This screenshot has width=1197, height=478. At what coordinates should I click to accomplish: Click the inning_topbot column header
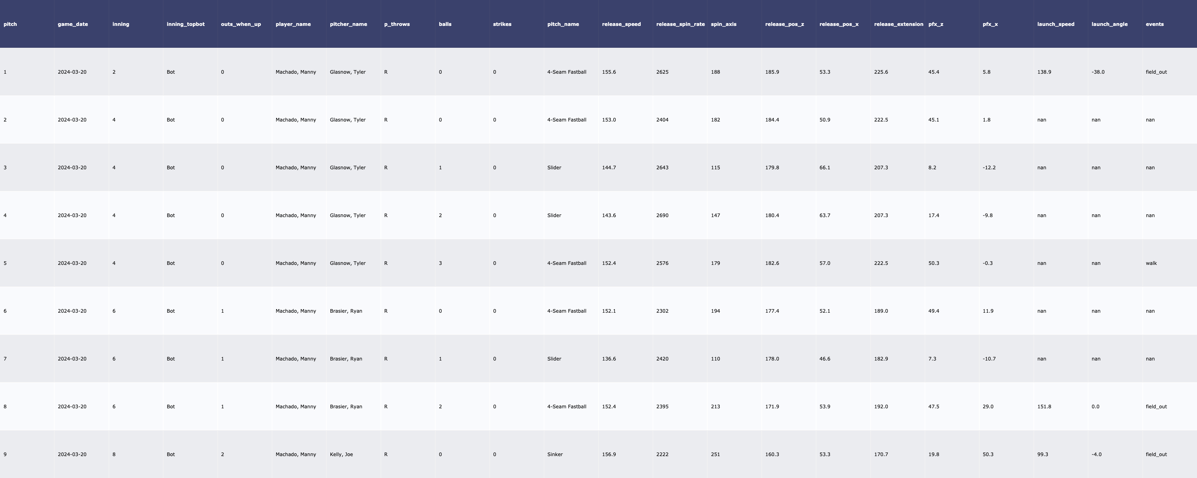186,24
